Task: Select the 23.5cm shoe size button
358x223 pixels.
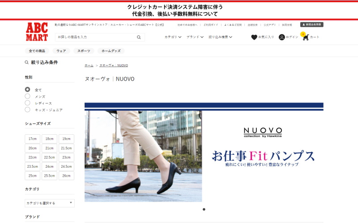Action: coord(32,166)
